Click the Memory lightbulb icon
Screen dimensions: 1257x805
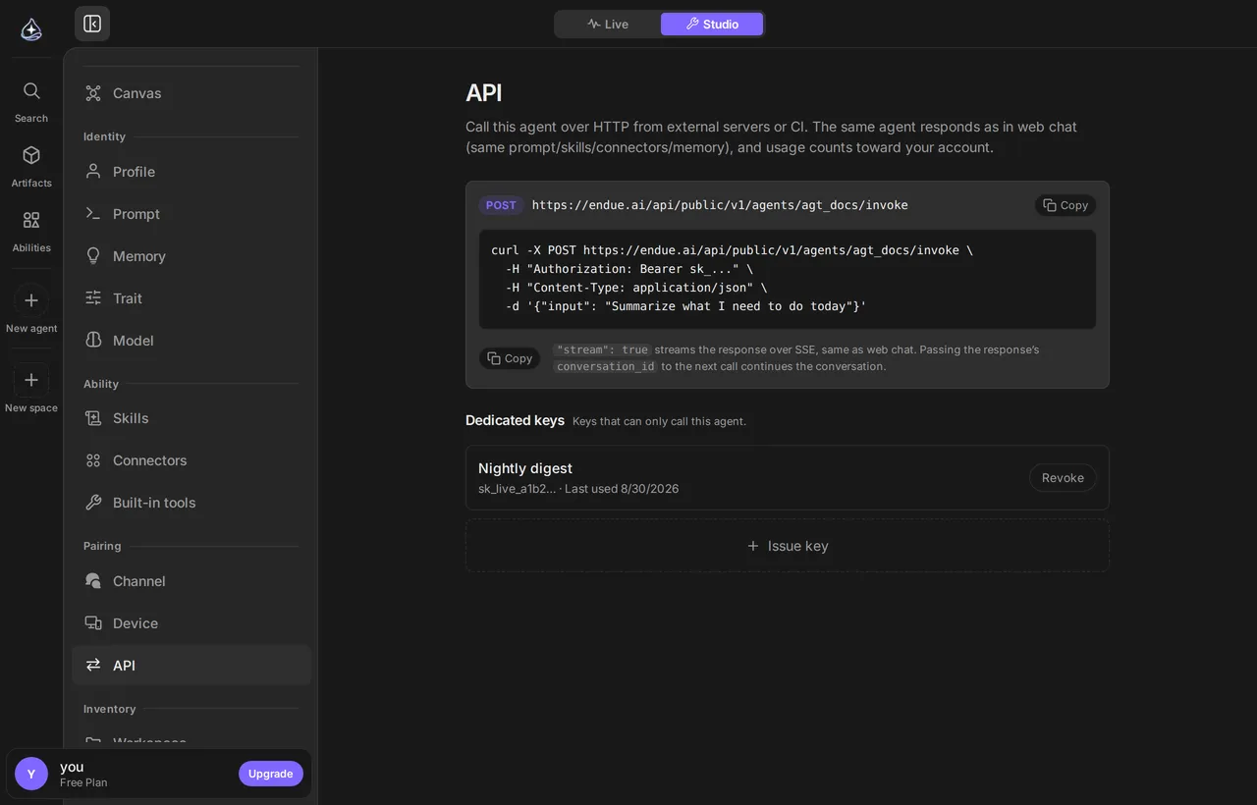tap(93, 255)
